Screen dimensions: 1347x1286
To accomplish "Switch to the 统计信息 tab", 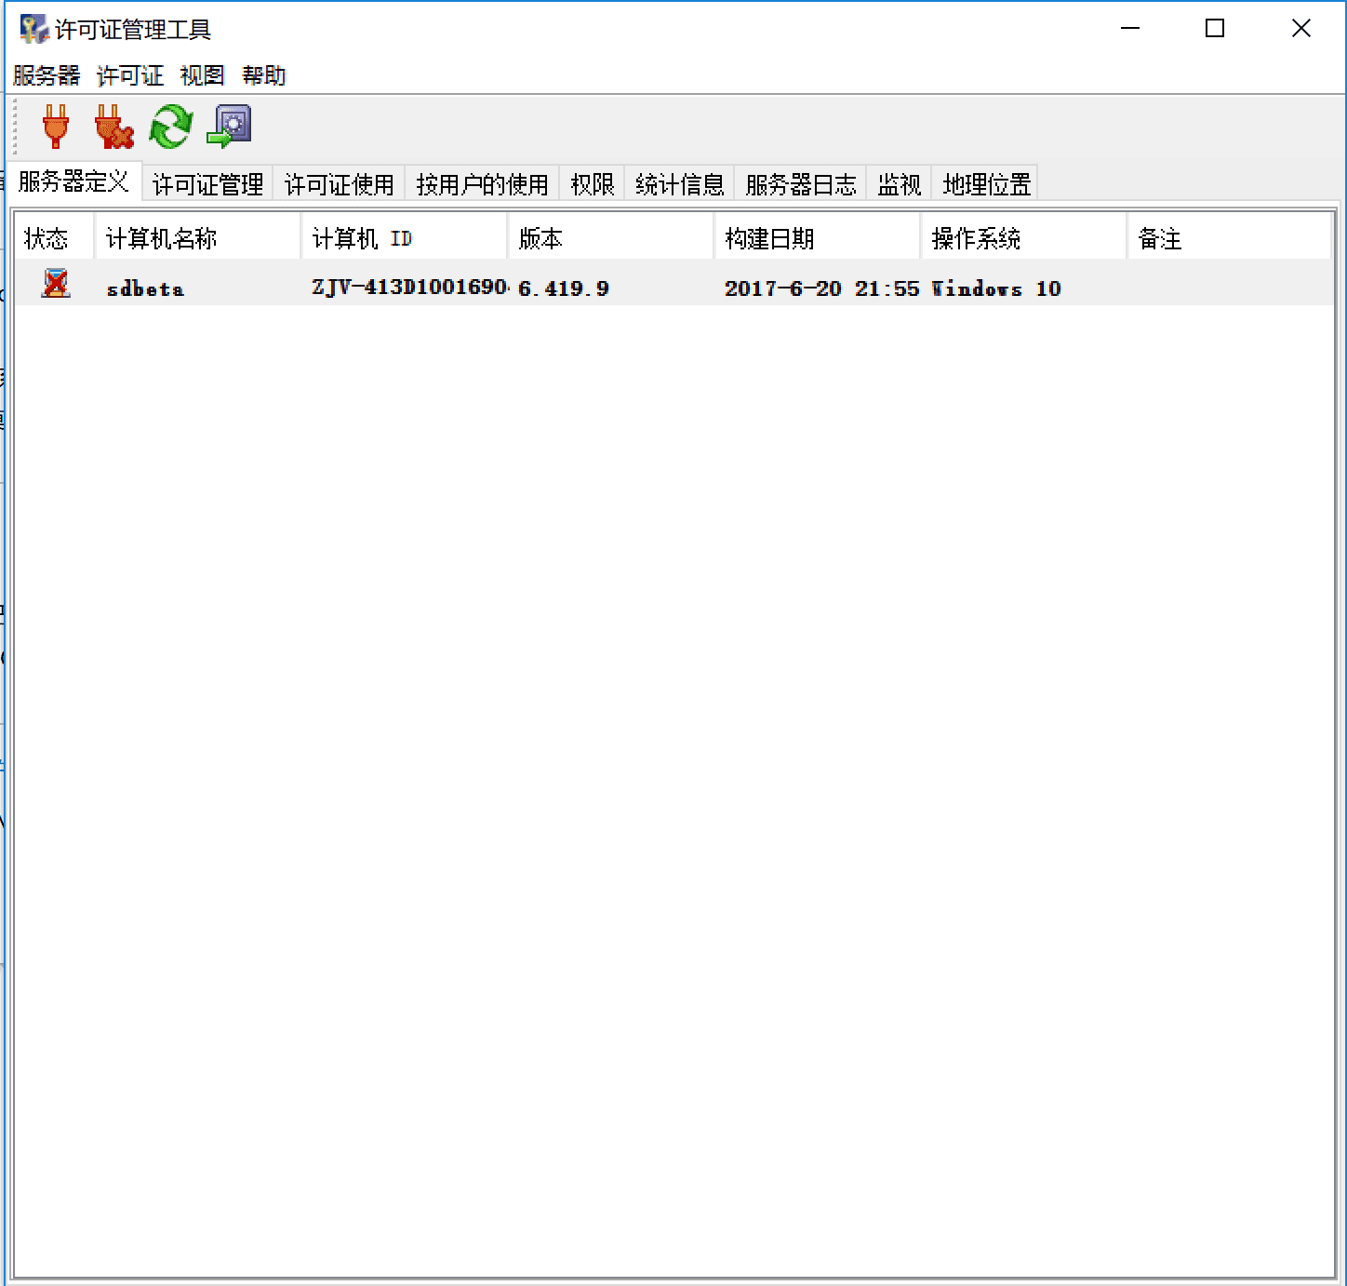I will tap(678, 183).
